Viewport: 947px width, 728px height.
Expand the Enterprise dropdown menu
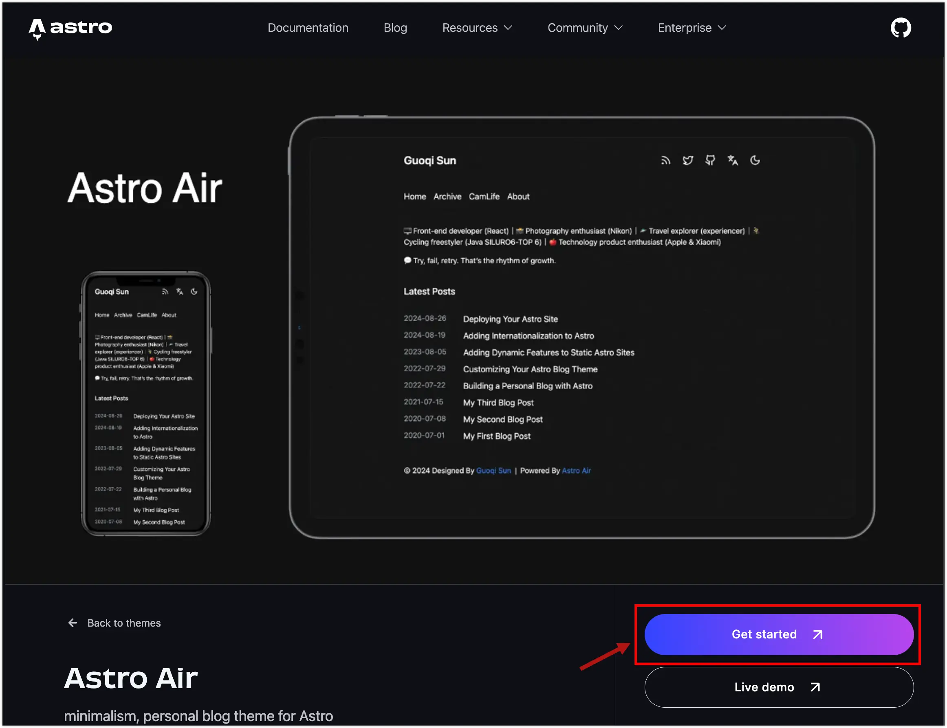coord(691,28)
